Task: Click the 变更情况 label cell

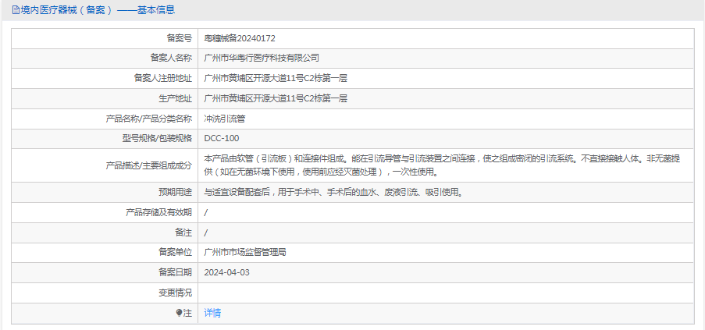Action: click(105, 293)
